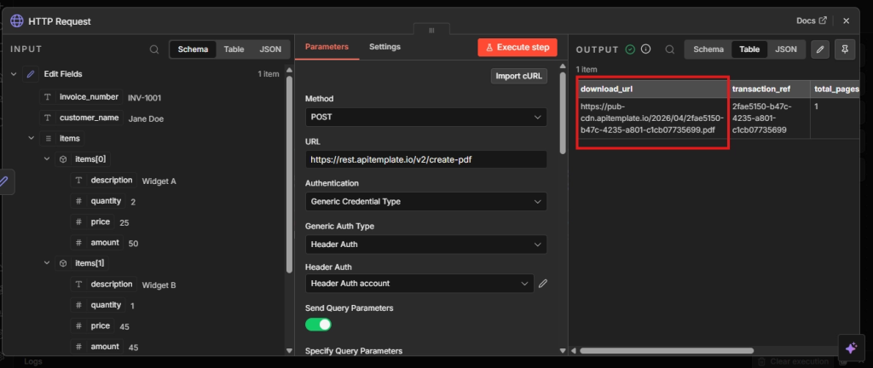Open the Settings tab
873x368 pixels.
coord(384,47)
